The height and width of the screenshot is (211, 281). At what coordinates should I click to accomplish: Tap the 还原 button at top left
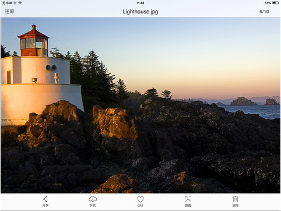pos(9,12)
